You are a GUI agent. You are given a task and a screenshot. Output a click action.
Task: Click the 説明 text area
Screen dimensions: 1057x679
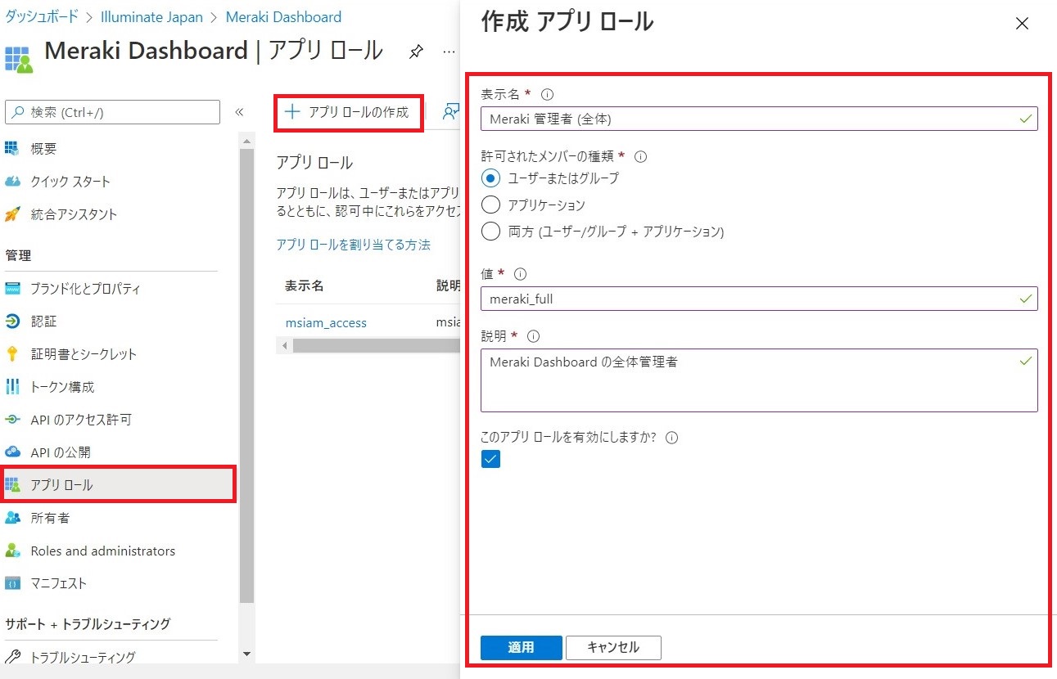[759, 380]
